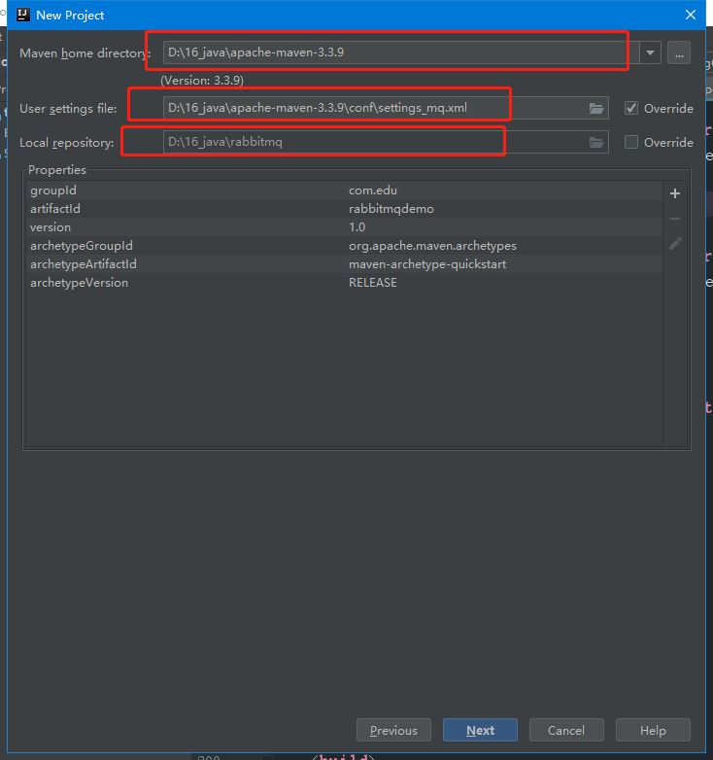Open Help for New Project

[x=653, y=730]
